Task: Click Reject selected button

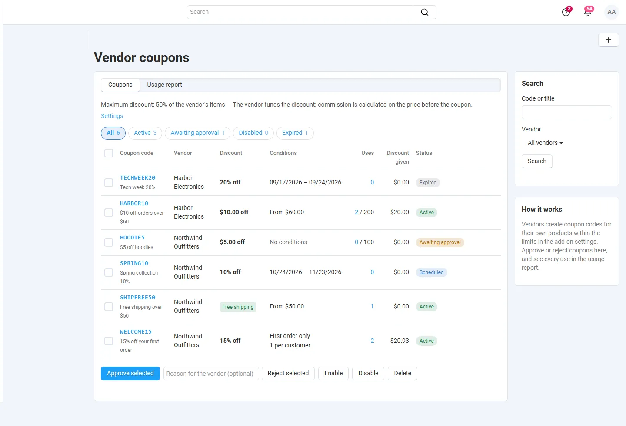Action: (288, 374)
